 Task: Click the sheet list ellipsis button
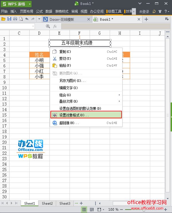76,203
